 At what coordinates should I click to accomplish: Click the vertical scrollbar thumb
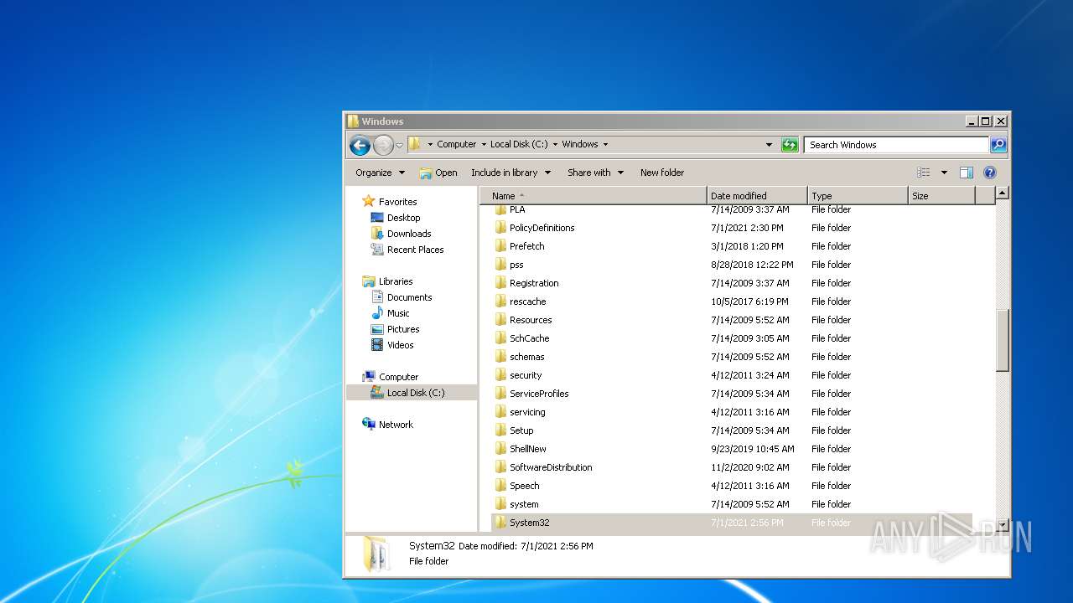[x=1002, y=340]
